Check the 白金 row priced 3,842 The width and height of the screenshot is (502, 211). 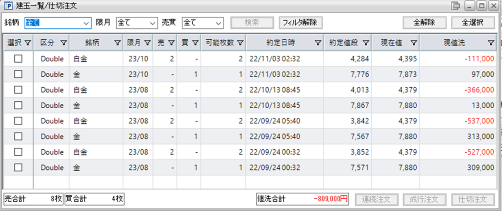click(18, 121)
